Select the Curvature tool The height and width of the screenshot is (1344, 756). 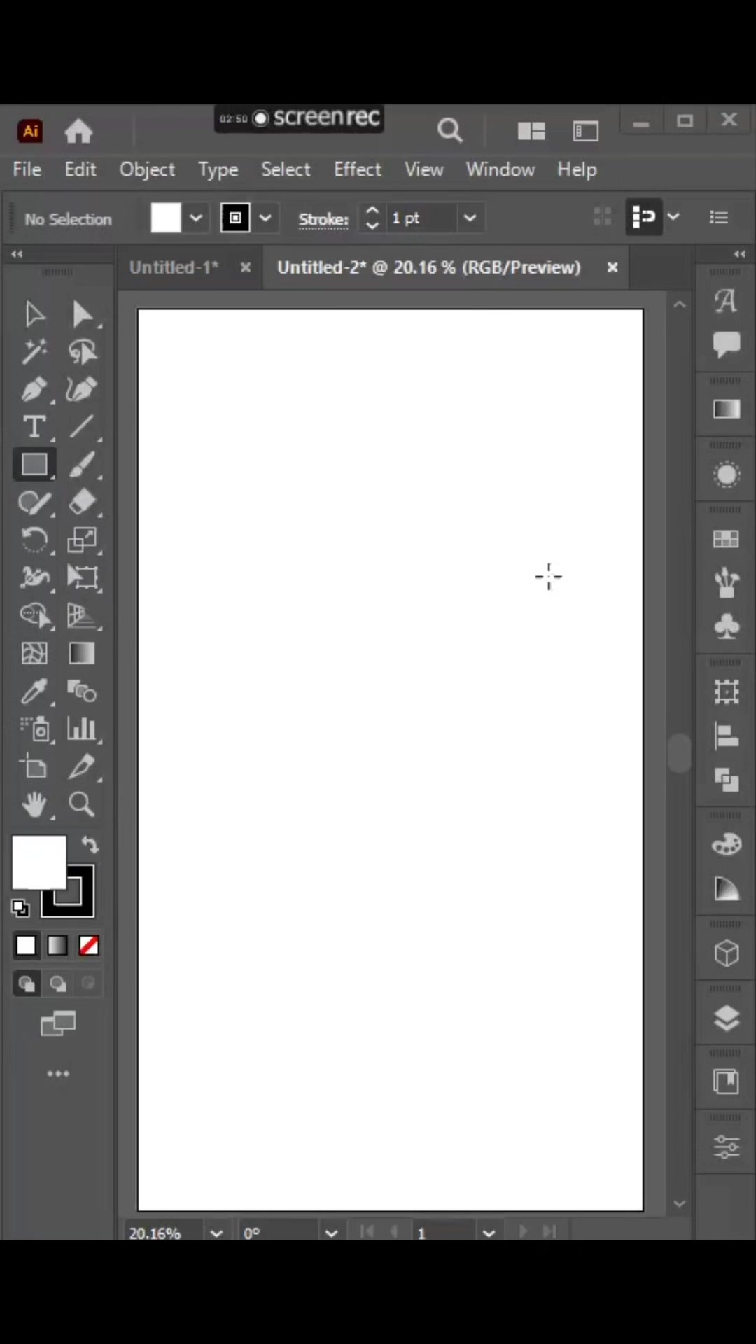(x=82, y=389)
